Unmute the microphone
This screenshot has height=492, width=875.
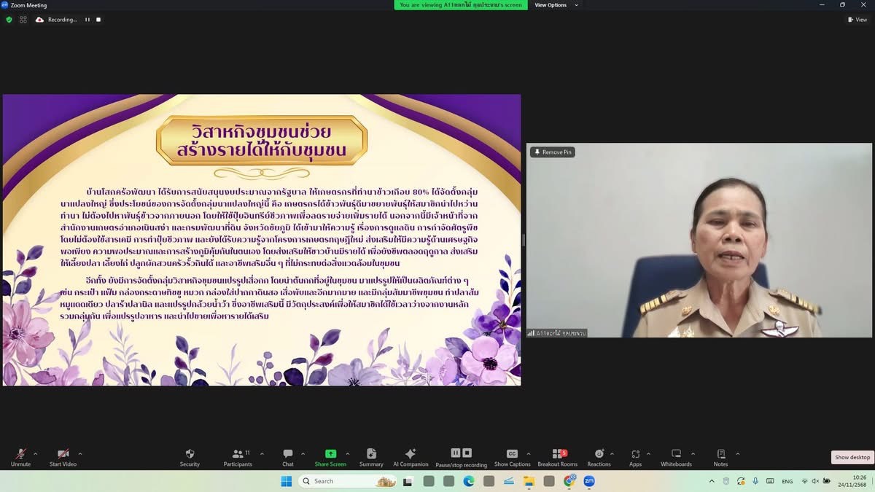20,454
